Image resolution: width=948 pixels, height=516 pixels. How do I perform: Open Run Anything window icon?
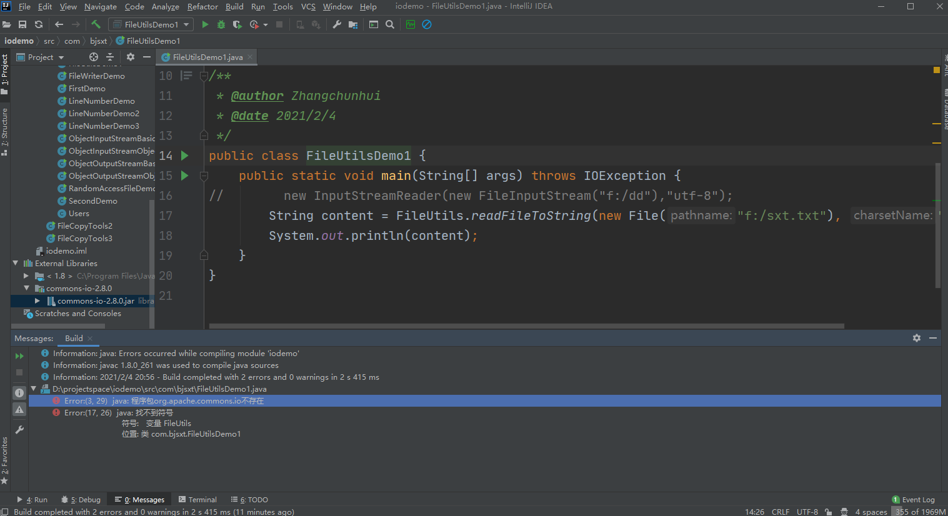(374, 24)
